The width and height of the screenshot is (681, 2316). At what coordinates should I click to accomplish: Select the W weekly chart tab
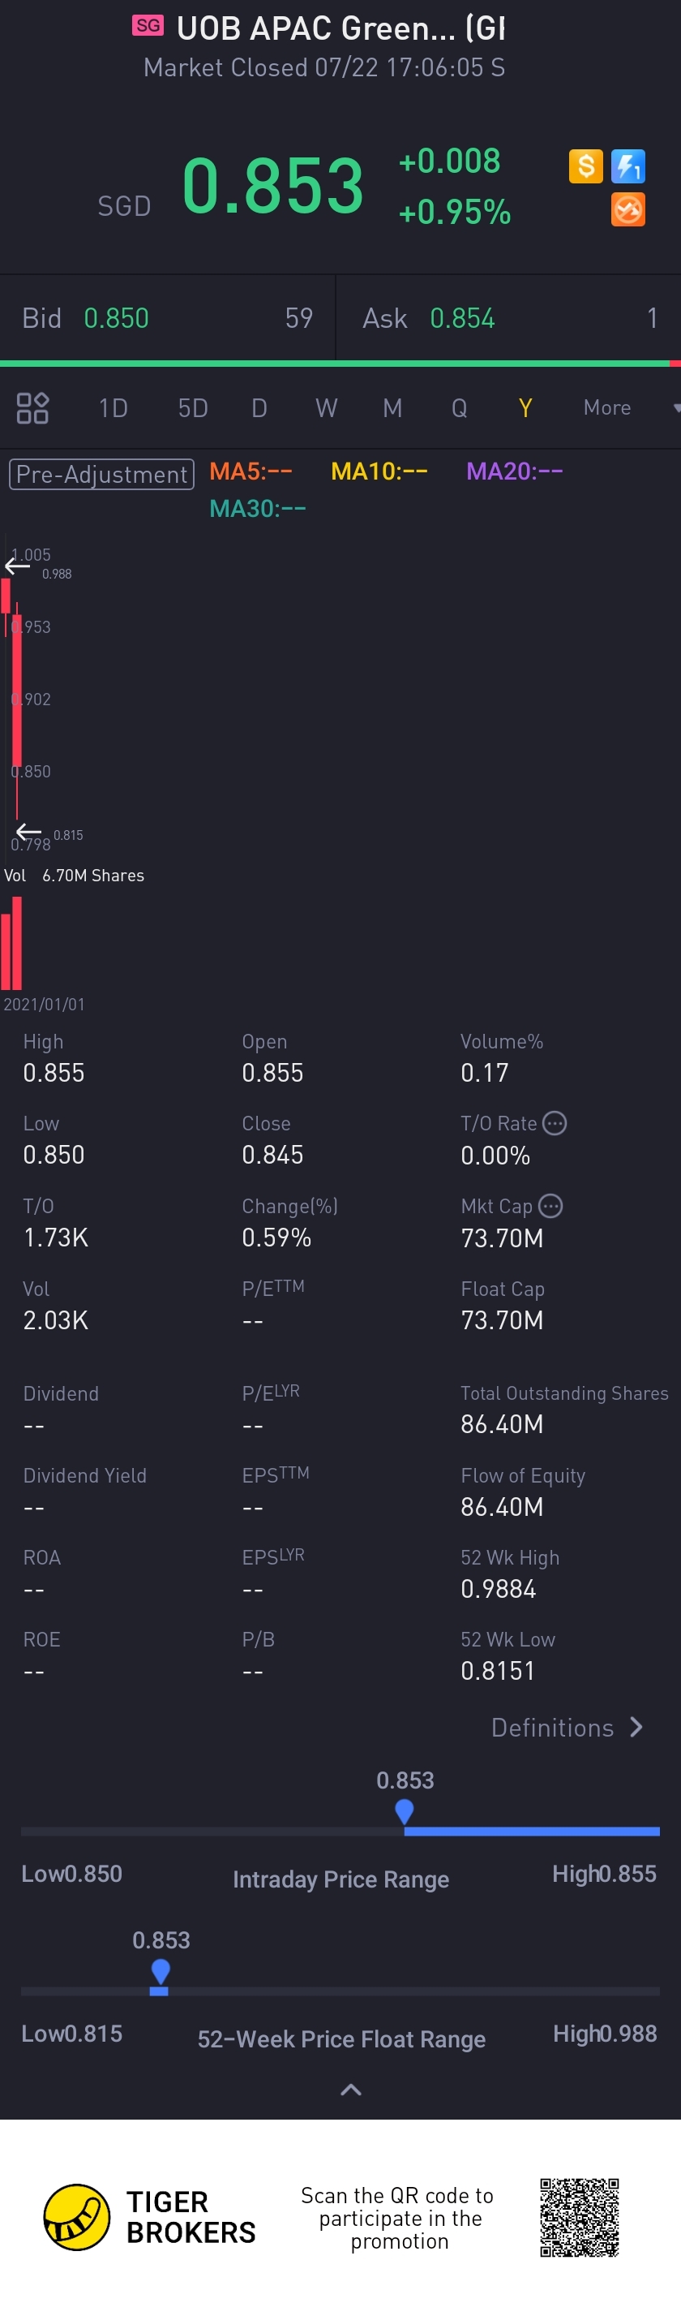[326, 408]
